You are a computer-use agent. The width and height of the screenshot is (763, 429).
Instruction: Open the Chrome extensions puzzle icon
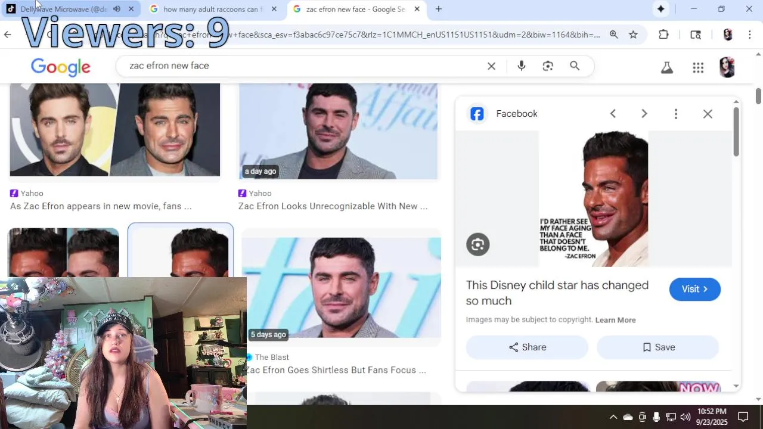click(663, 35)
